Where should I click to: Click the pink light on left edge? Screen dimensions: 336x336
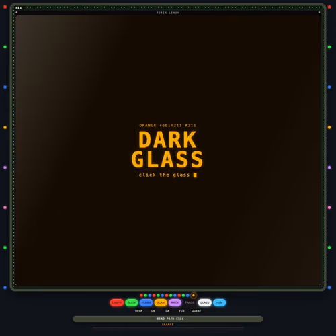[x=5, y=208]
